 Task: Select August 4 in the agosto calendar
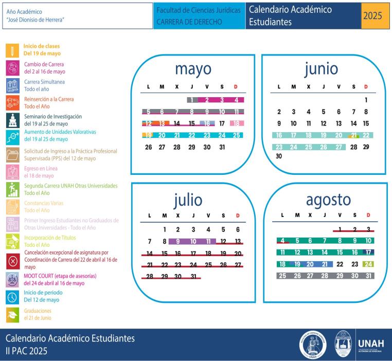point(282,241)
